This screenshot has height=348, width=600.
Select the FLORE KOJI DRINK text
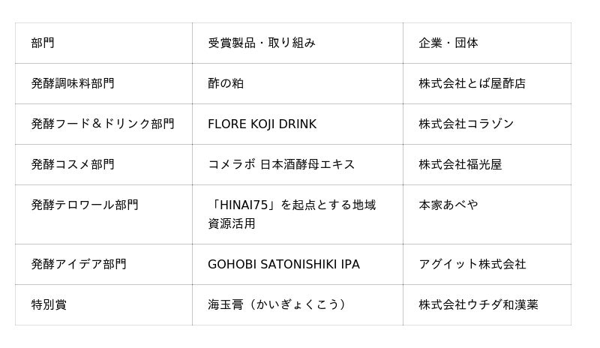pyautogui.click(x=262, y=124)
